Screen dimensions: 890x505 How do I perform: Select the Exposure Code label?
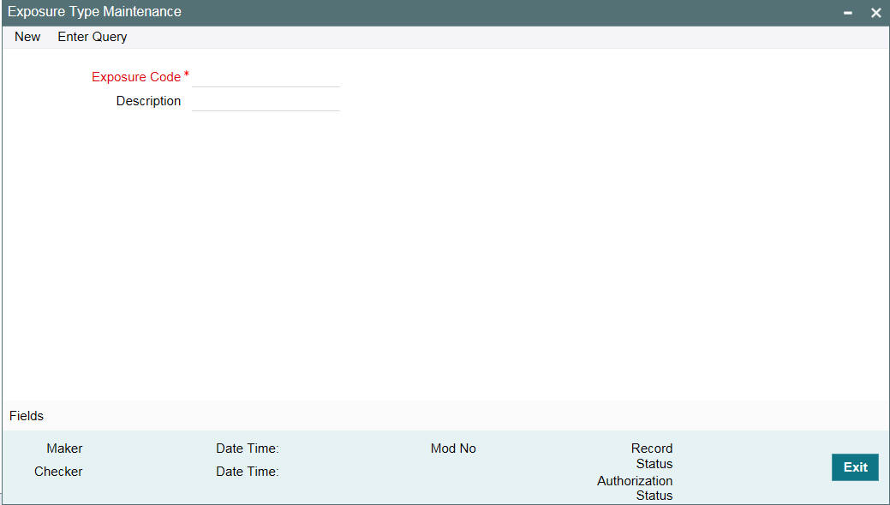tap(136, 77)
